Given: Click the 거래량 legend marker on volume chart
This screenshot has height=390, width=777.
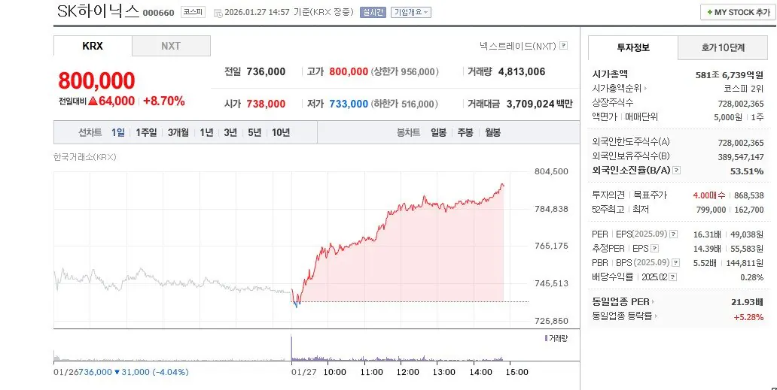Looking at the screenshot, I should [547, 339].
